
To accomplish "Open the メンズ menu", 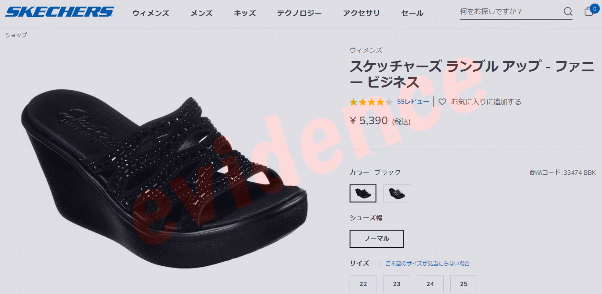I will pyautogui.click(x=201, y=13).
